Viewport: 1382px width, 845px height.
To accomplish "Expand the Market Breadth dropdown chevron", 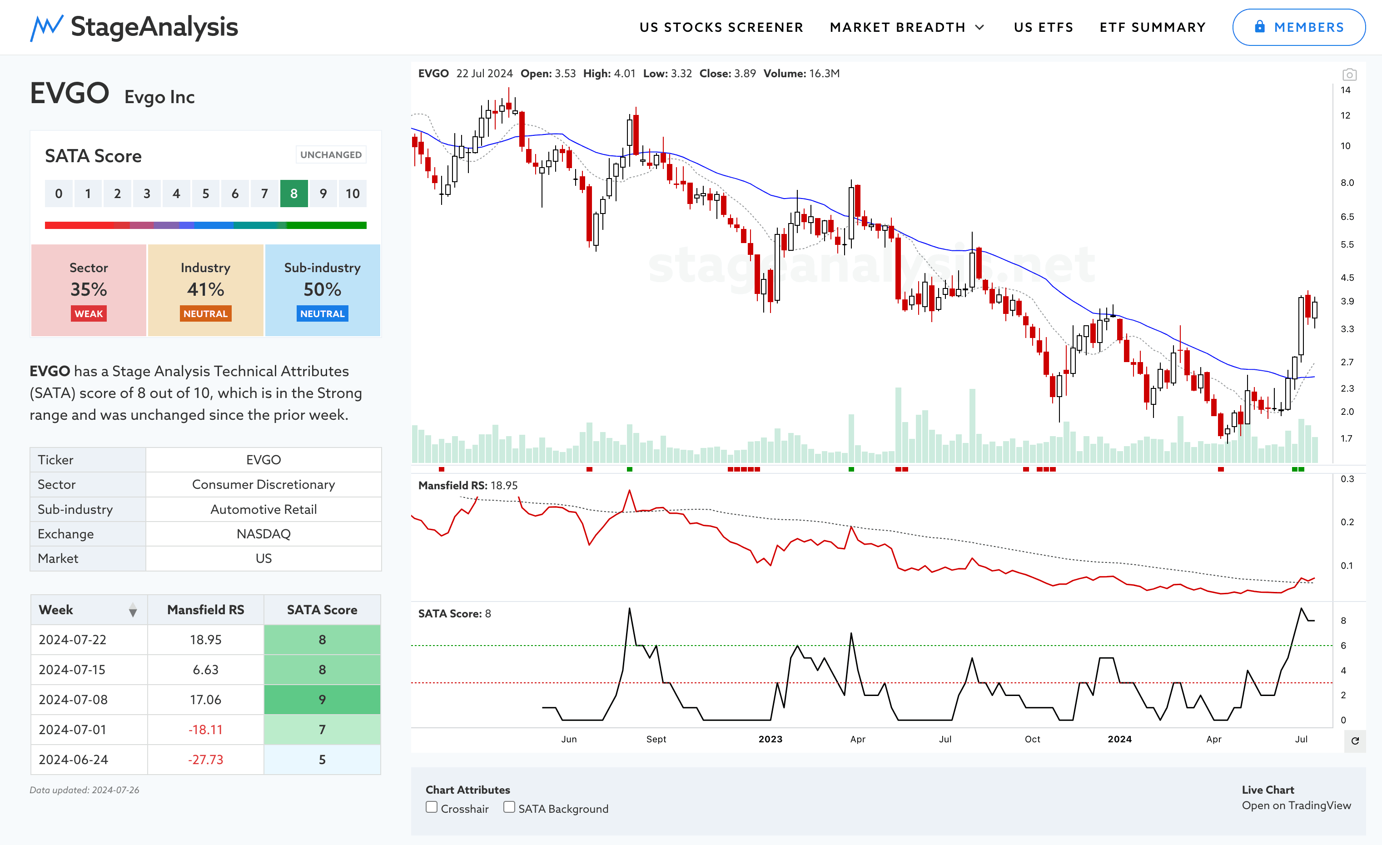I will tap(980, 27).
